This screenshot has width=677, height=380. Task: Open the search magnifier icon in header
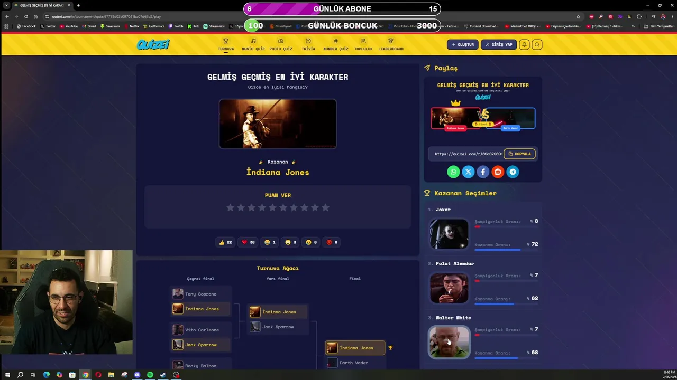tap(537, 44)
